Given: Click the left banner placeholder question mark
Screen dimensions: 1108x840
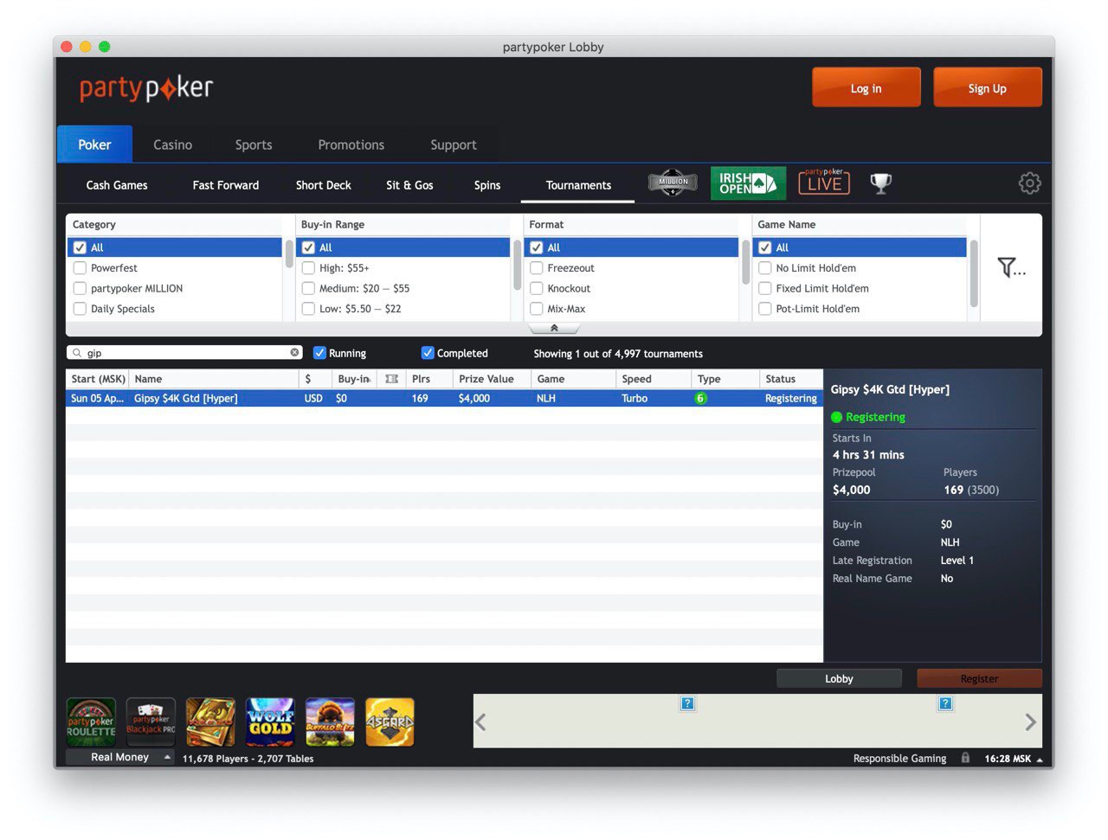Looking at the screenshot, I should click(x=687, y=703).
